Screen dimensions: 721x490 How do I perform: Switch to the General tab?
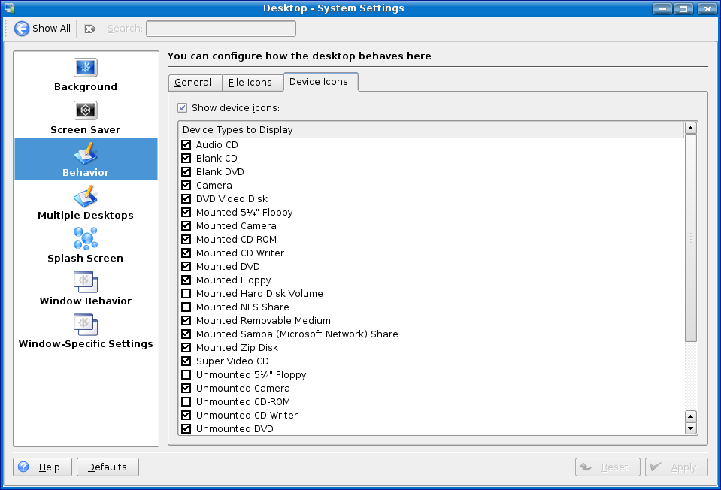tap(192, 83)
